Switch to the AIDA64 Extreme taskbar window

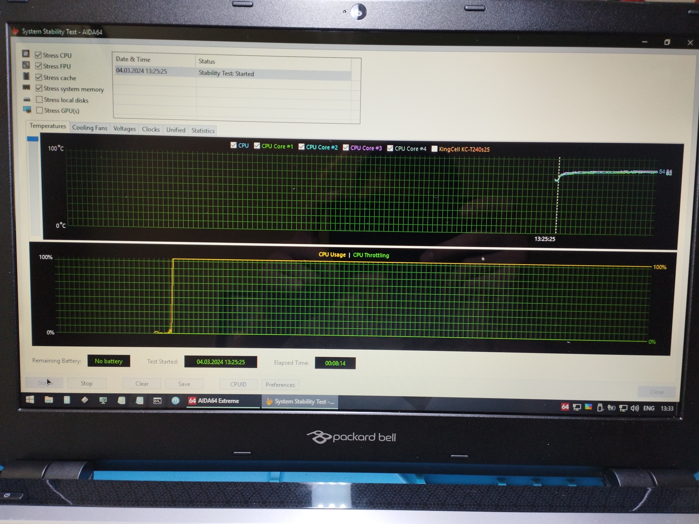pos(223,401)
